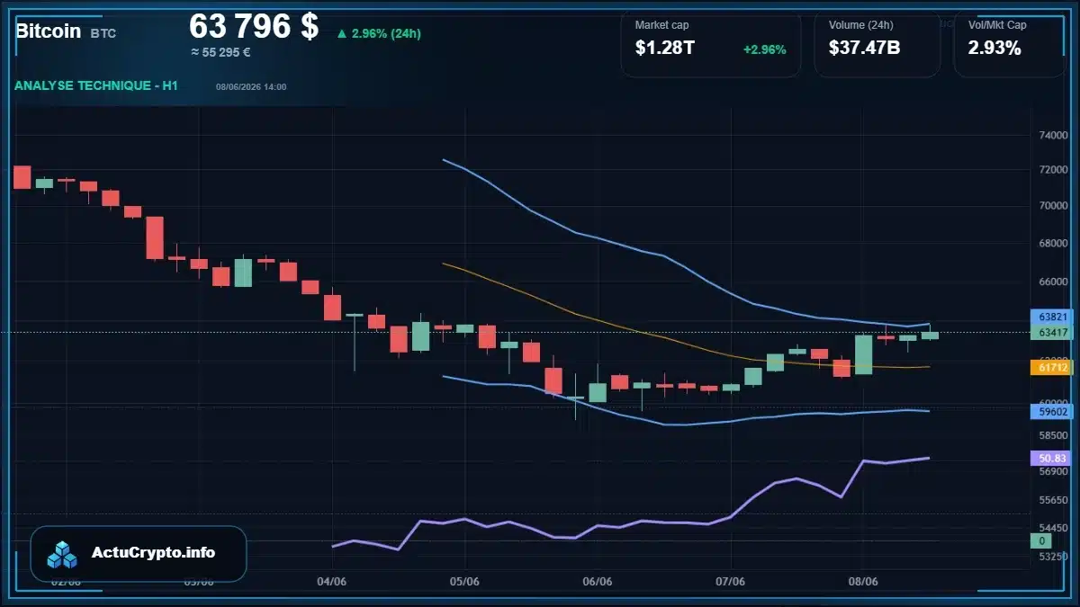Click the 08/06 date marker
The width and height of the screenshot is (1080, 607).
863,581
